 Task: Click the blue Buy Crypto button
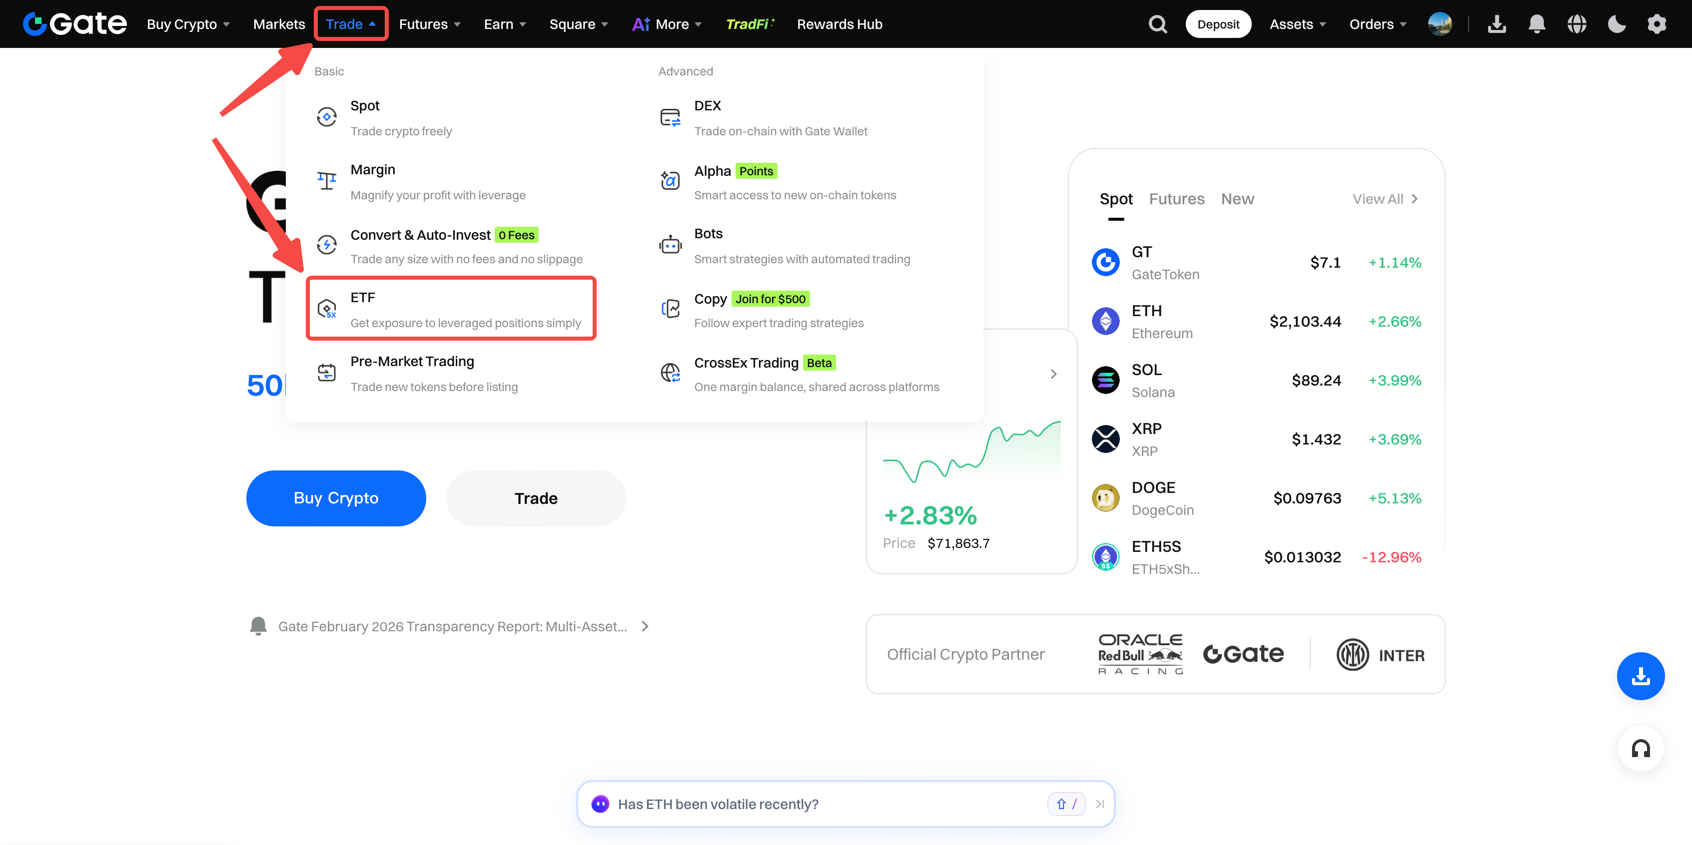click(x=336, y=498)
